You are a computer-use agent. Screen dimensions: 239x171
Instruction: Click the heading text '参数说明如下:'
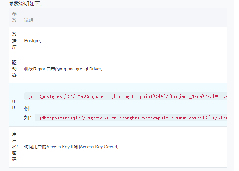pyautogui.click(x=26, y=4)
